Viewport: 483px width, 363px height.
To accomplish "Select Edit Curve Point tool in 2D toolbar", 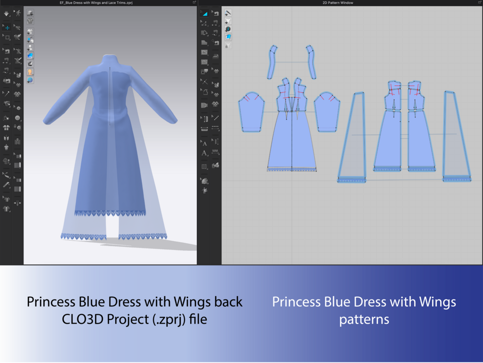I will [x=204, y=23].
